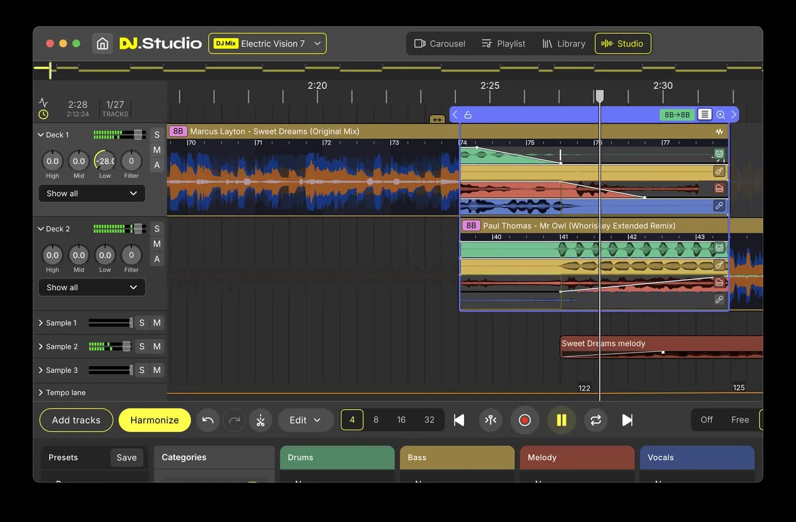The height and width of the screenshot is (522, 796).
Task: Click the Harmonize button
Action: pos(155,420)
